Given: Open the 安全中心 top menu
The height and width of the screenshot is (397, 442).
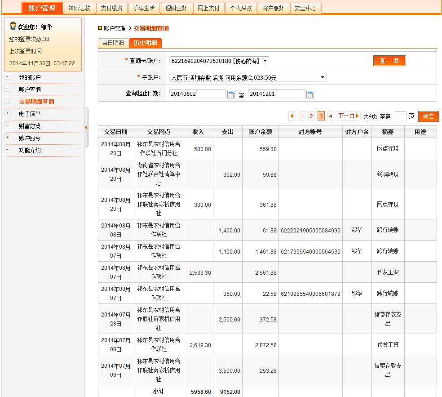Looking at the screenshot, I should click(x=305, y=8).
